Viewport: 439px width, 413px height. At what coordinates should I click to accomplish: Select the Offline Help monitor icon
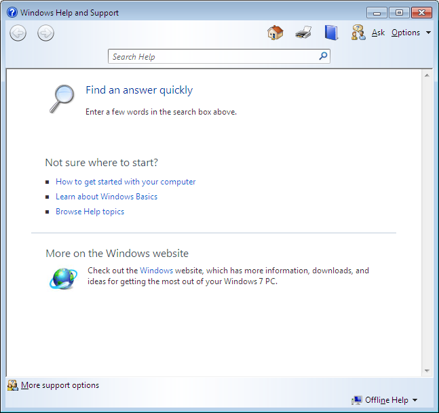[357, 400]
